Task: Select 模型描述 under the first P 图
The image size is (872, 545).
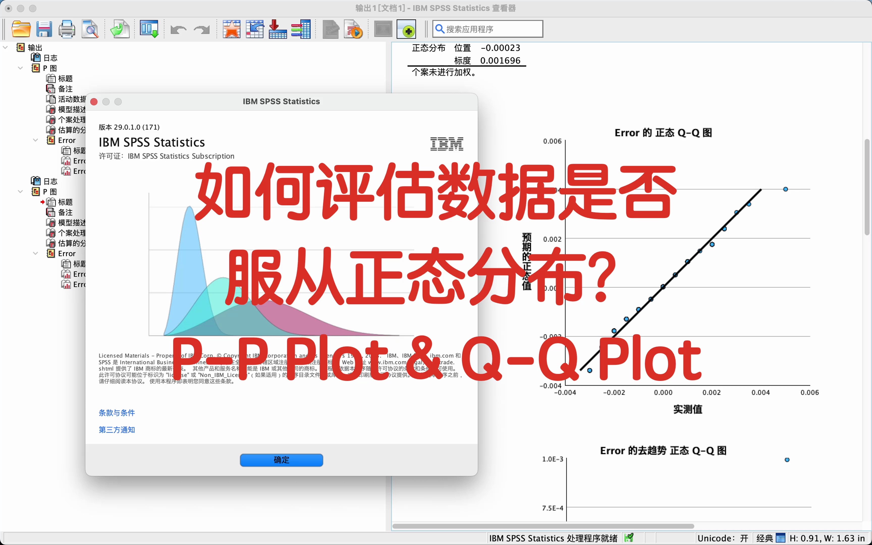Action: [66, 109]
